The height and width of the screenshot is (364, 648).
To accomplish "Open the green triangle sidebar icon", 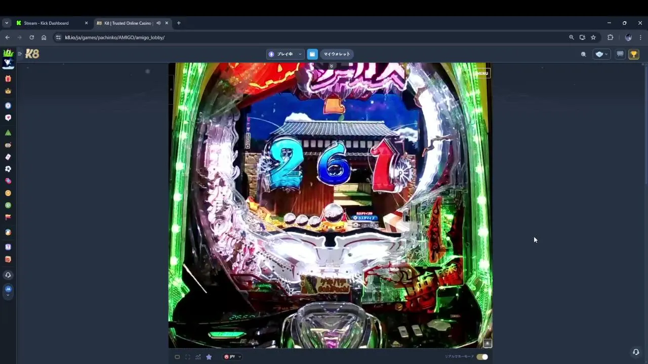I will pos(8,132).
